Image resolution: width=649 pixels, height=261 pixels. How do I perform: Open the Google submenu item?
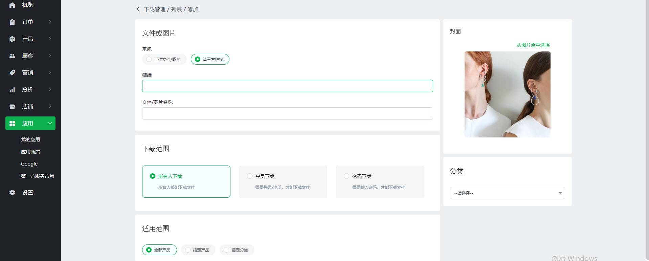point(29,164)
